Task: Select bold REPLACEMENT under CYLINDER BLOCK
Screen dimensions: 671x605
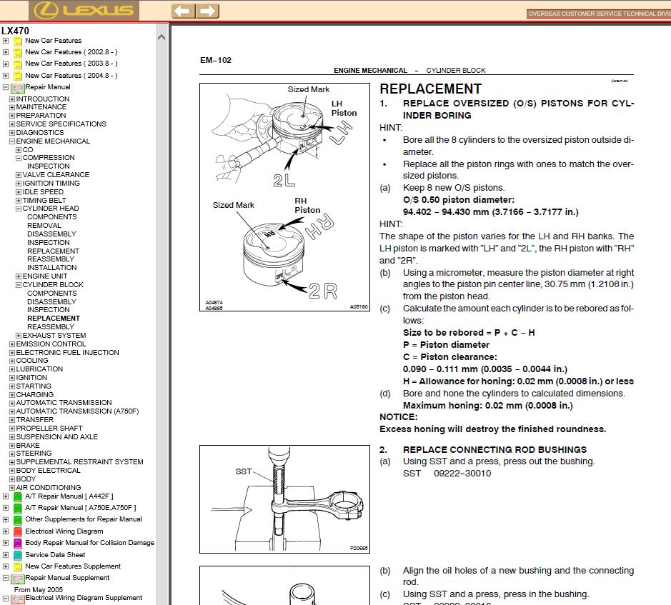Action: [x=54, y=319]
